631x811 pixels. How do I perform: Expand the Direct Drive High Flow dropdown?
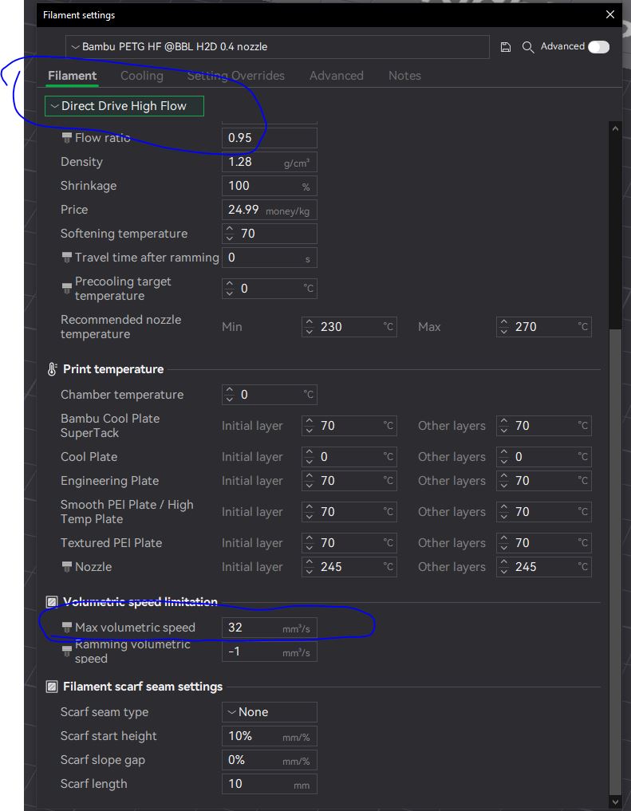tap(124, 106)
